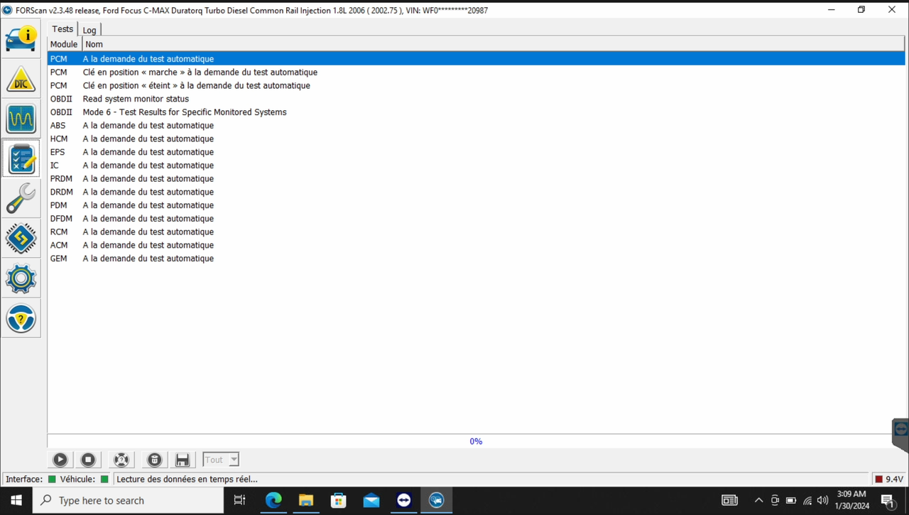Open the About help wheel icon

(x=21, y=318)
